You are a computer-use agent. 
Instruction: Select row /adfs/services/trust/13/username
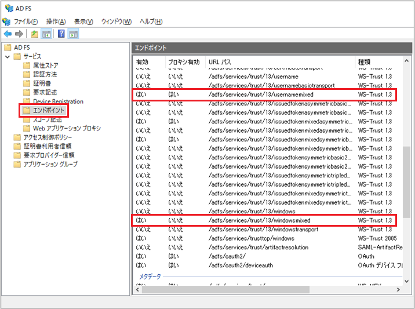268,77
